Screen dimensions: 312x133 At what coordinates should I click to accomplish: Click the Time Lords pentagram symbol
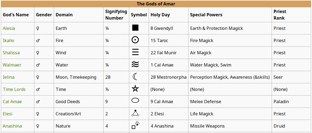click(x=135, y=89)
